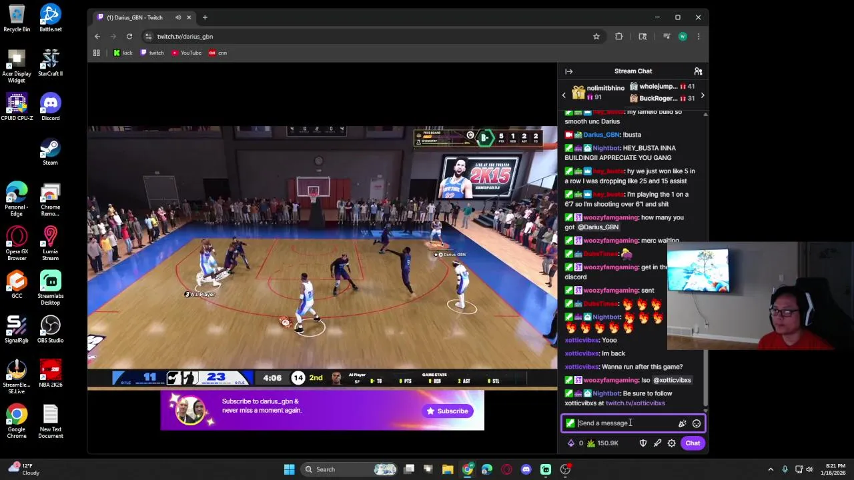Image resolution: width=854 pixels, height=480 pixels.
Task: Open Discord from taskbar
Action: click(x=526, y=469)
